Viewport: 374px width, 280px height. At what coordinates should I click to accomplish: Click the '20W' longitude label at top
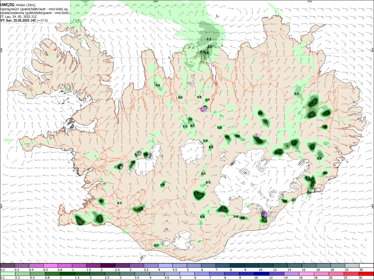pyautogui.click(x=155, y=1)
